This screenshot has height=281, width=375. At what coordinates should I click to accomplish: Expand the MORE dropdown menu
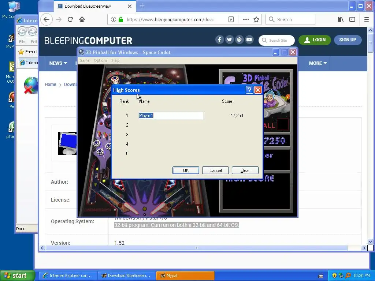coord(318,63)
